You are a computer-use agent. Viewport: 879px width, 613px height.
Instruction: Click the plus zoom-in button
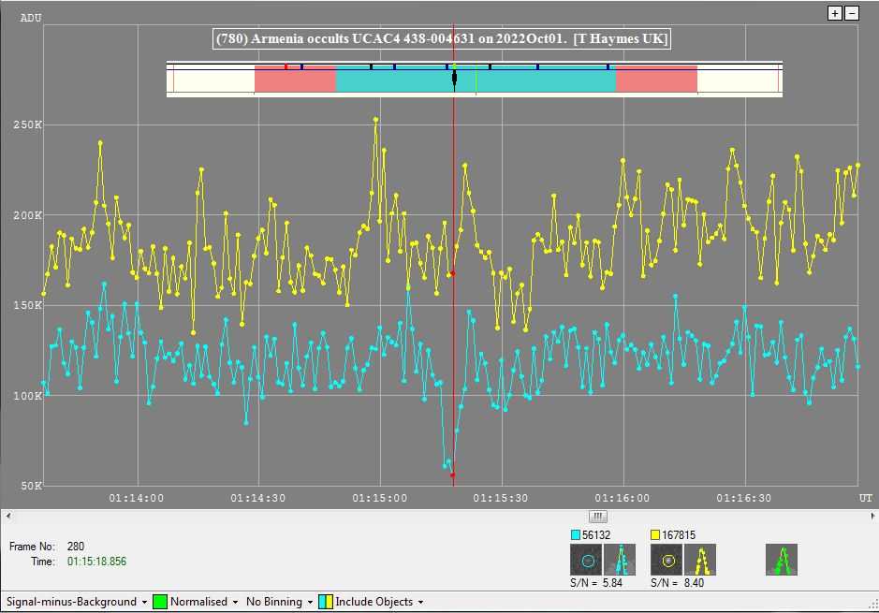[x=835, y=13]
